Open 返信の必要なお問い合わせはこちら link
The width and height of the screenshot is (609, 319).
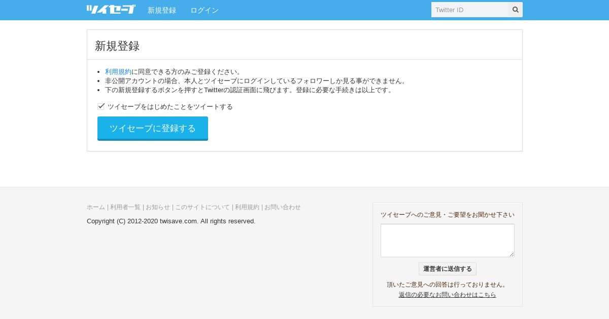[x=448, y=295]
